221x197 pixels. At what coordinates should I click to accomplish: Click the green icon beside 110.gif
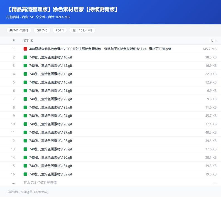[25, 57]
